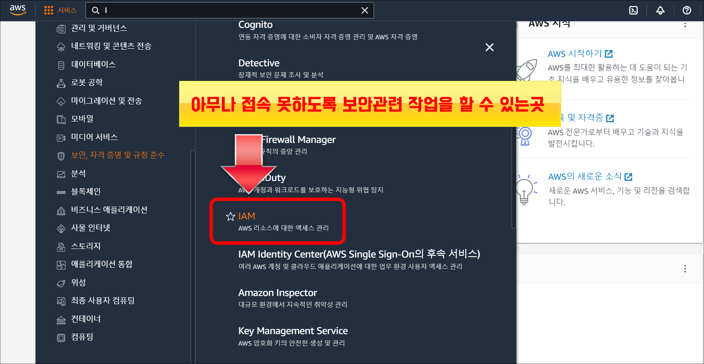Click the search magnifier icon
The width and height of the screenshot is (704, 364).
pos(96,10)
